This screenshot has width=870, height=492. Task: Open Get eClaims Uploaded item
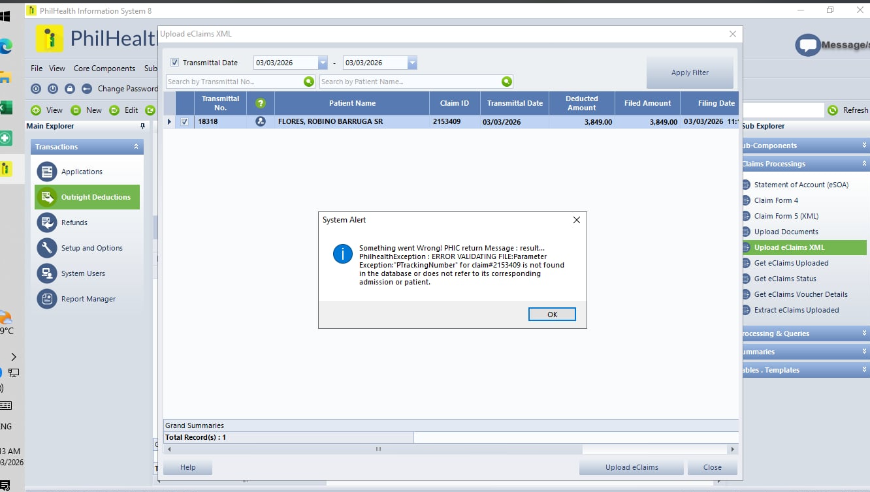point(791,263)
